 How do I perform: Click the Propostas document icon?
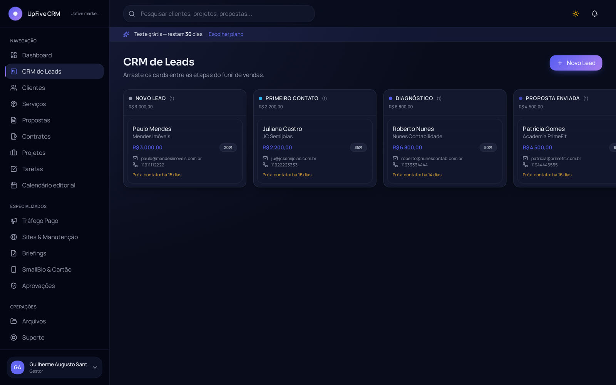[x=13, y=120]
